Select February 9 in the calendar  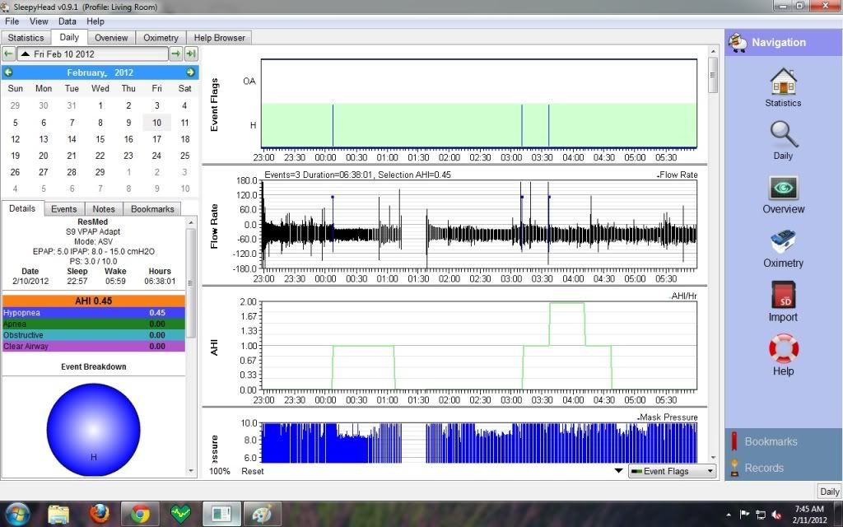(x=128, y=123)
